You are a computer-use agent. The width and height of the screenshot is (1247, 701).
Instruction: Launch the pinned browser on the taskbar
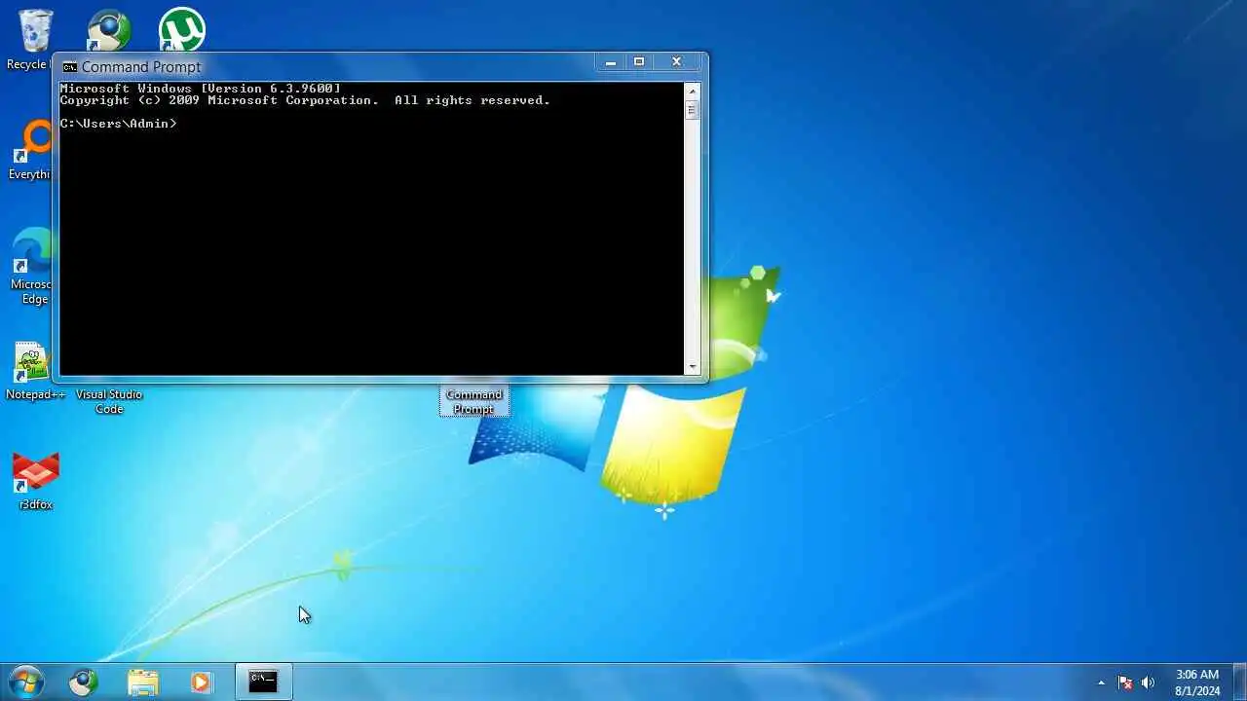point(84,682)
